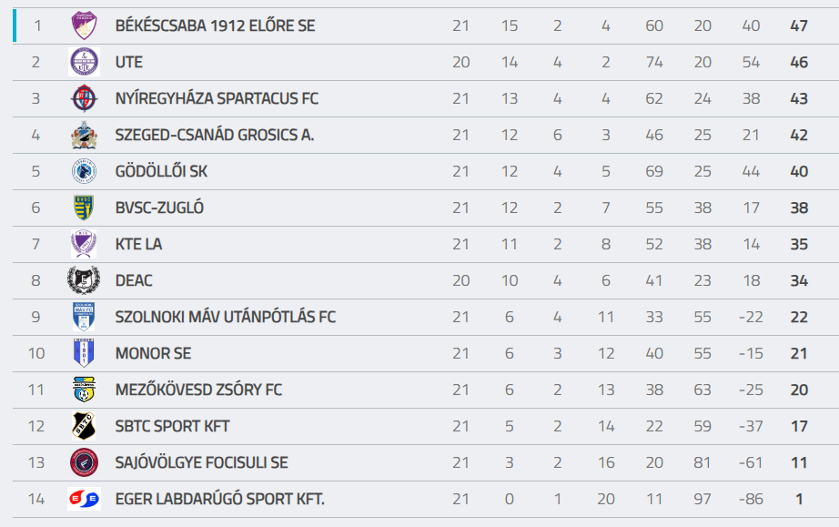
Task: Click the DEAC club emblem
Action: coord(84,280)
